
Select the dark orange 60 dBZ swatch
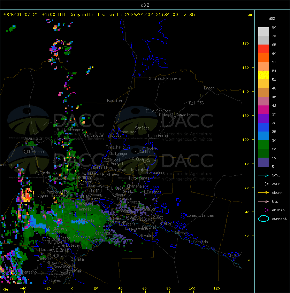264,57
